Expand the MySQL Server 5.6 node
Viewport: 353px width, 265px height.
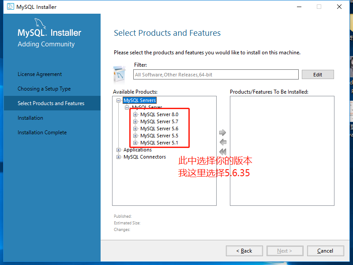coord(135,129)
